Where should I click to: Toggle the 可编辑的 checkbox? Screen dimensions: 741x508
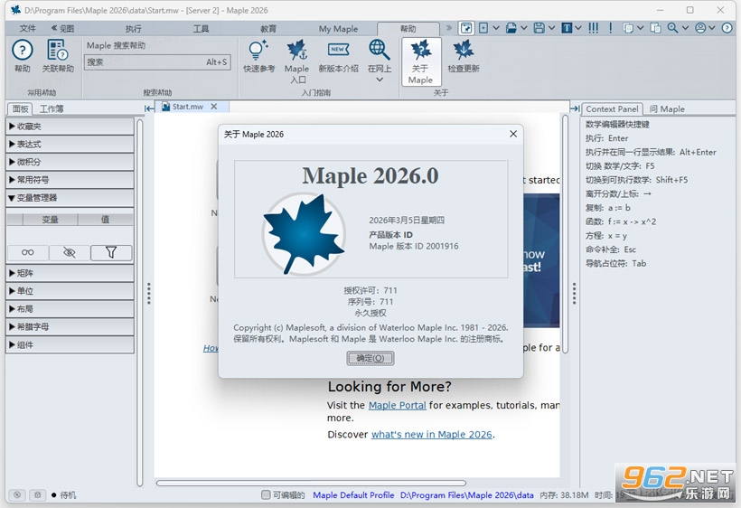coord(266,494)
